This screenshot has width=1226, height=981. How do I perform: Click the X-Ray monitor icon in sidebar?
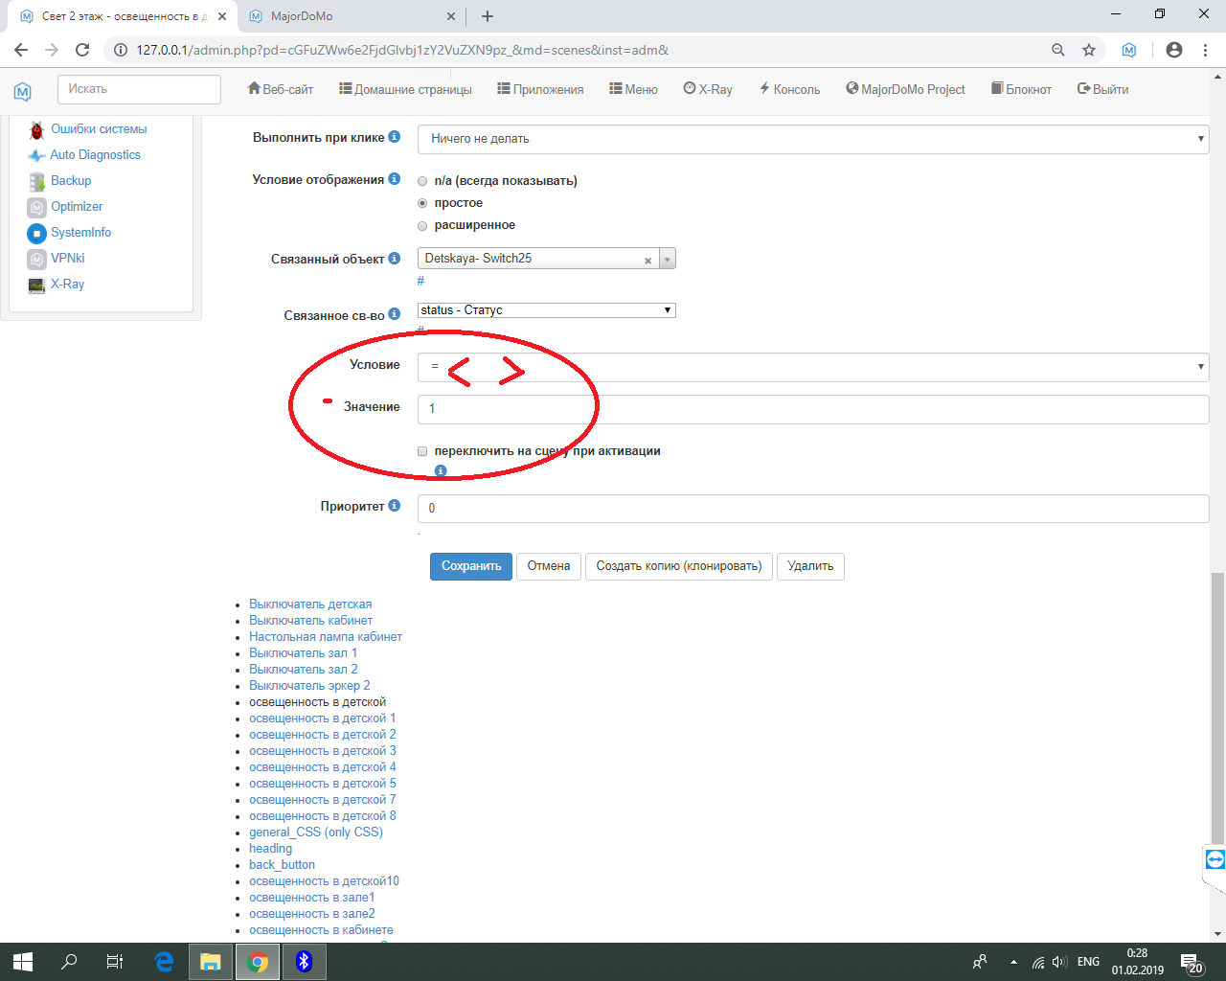click(36, 285)
